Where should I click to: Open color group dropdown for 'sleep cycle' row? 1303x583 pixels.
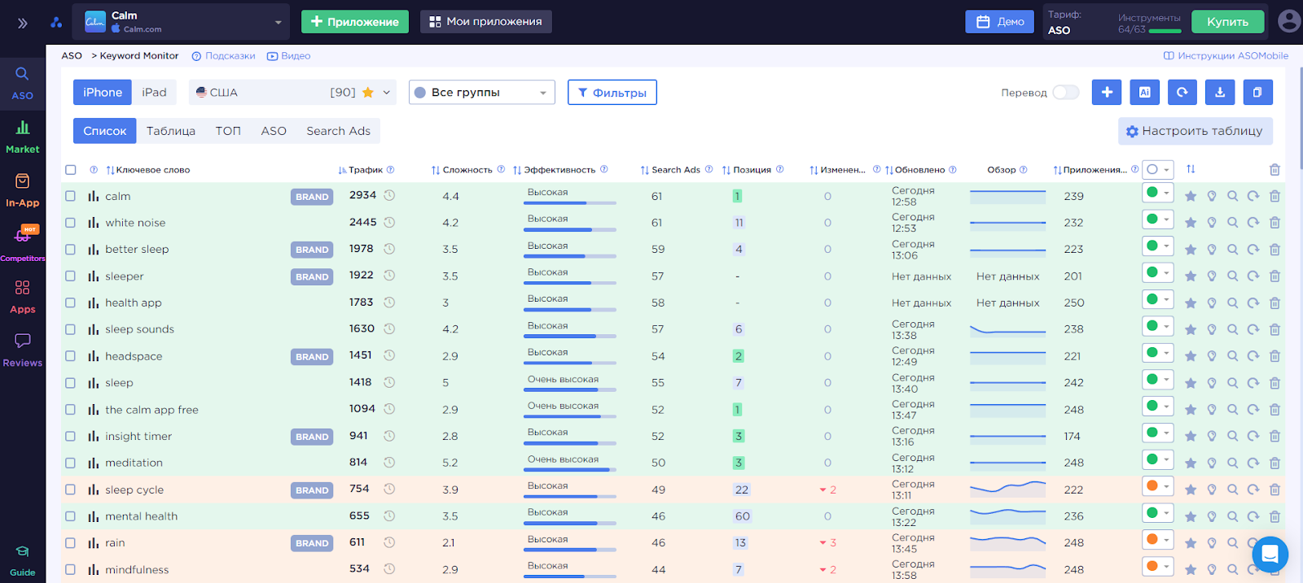coord(1157,486)
